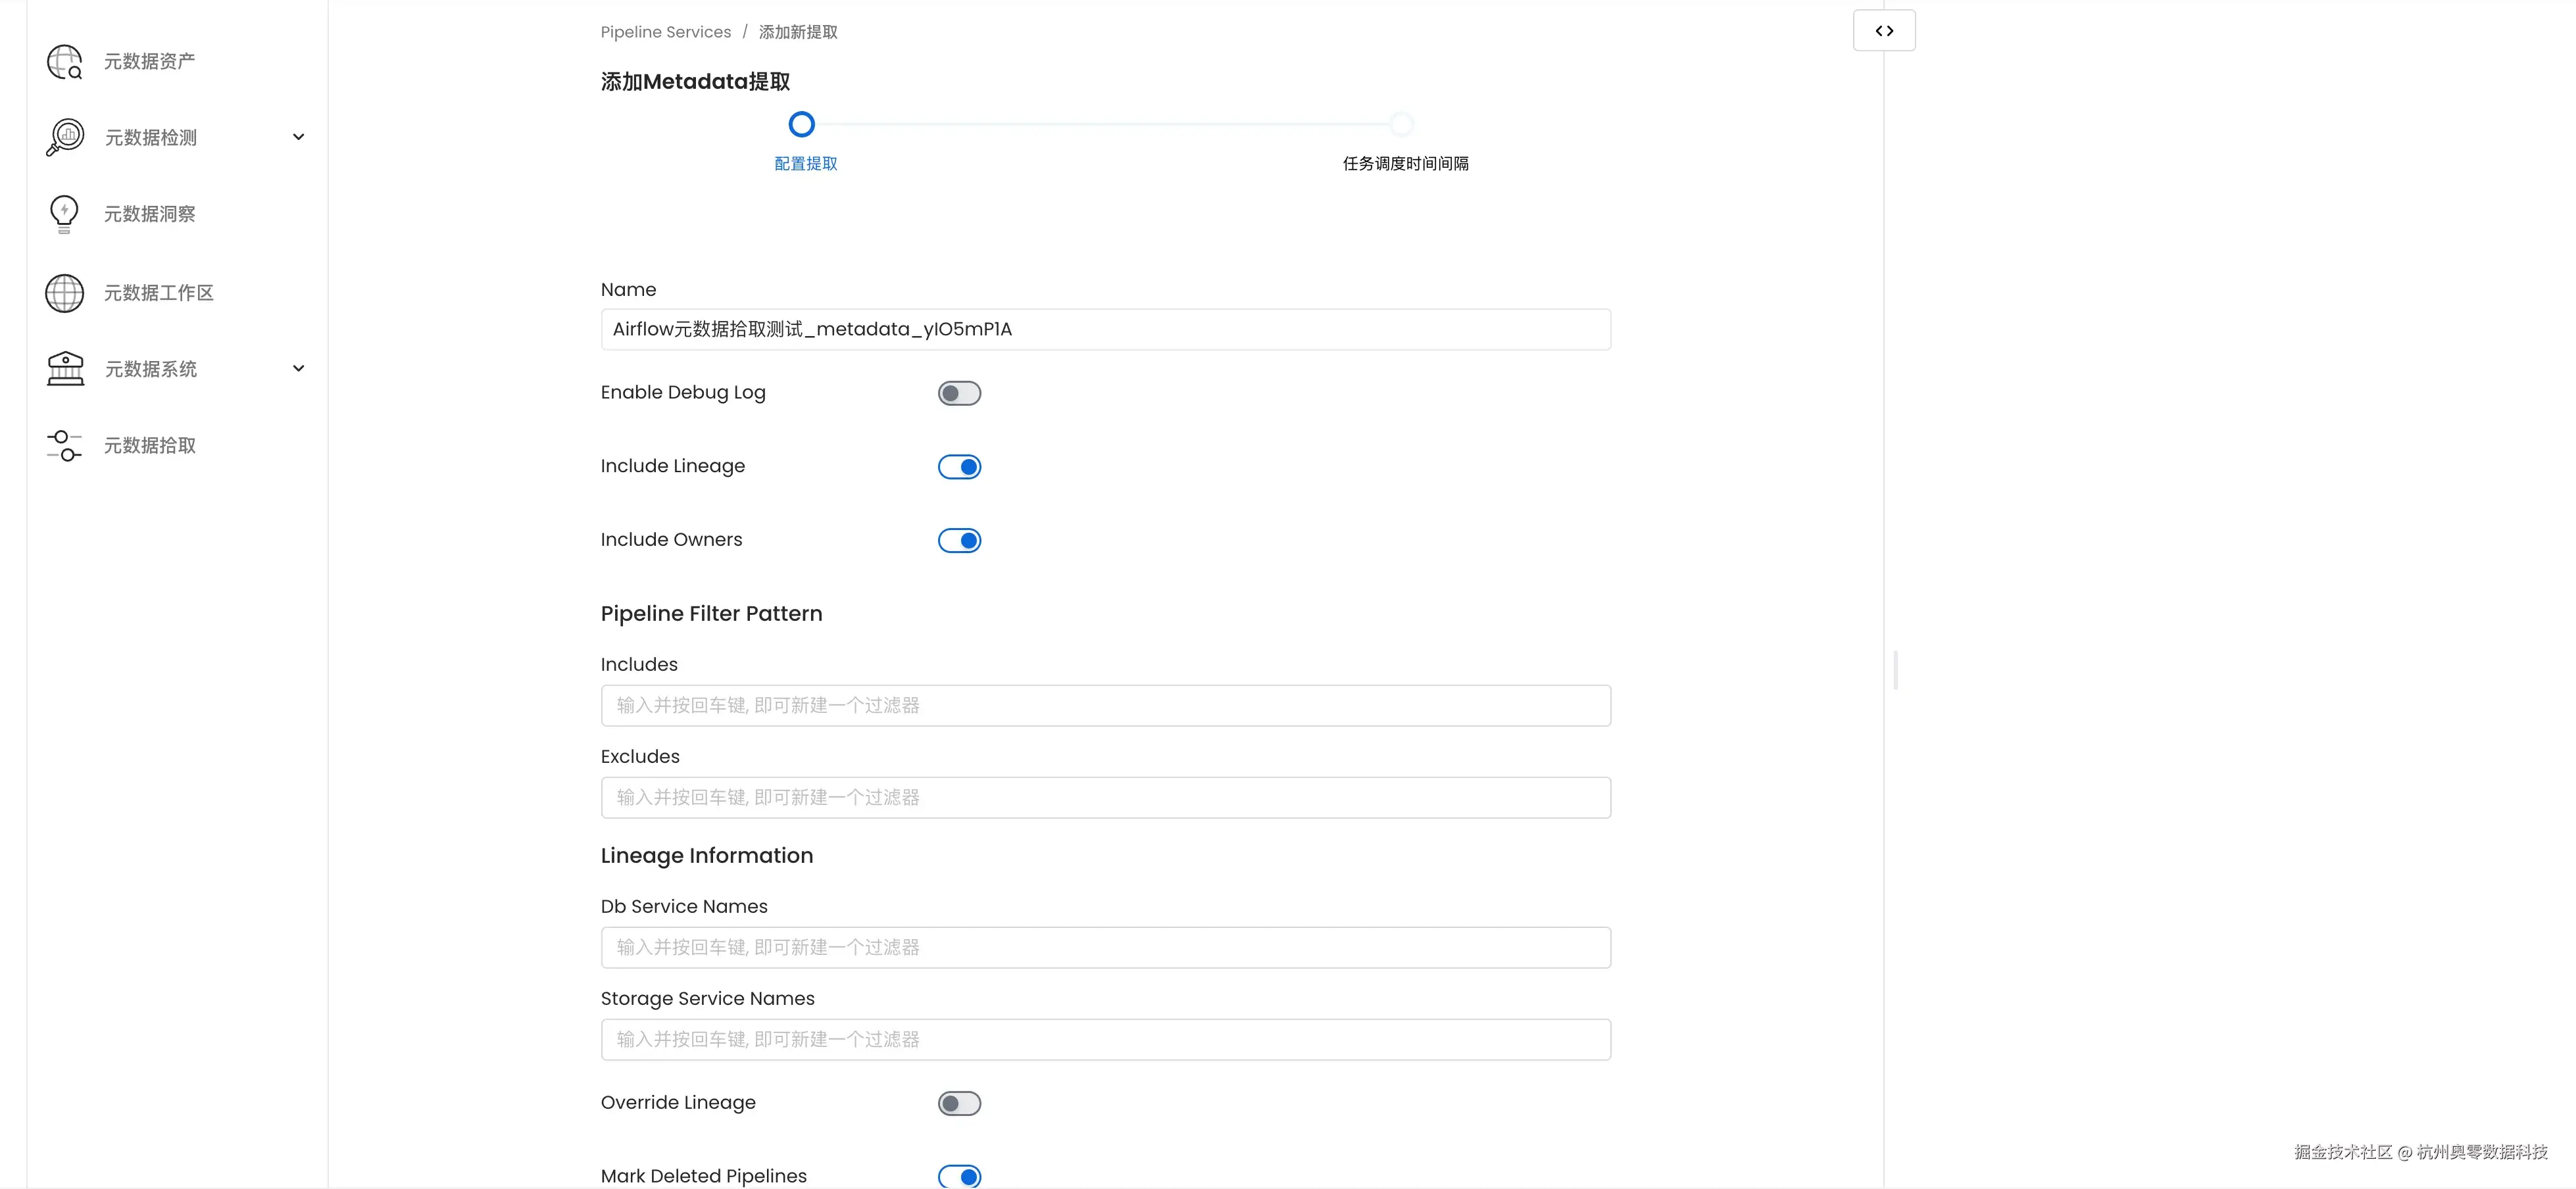Turn off Include Lineage switch

click(959, 467)
